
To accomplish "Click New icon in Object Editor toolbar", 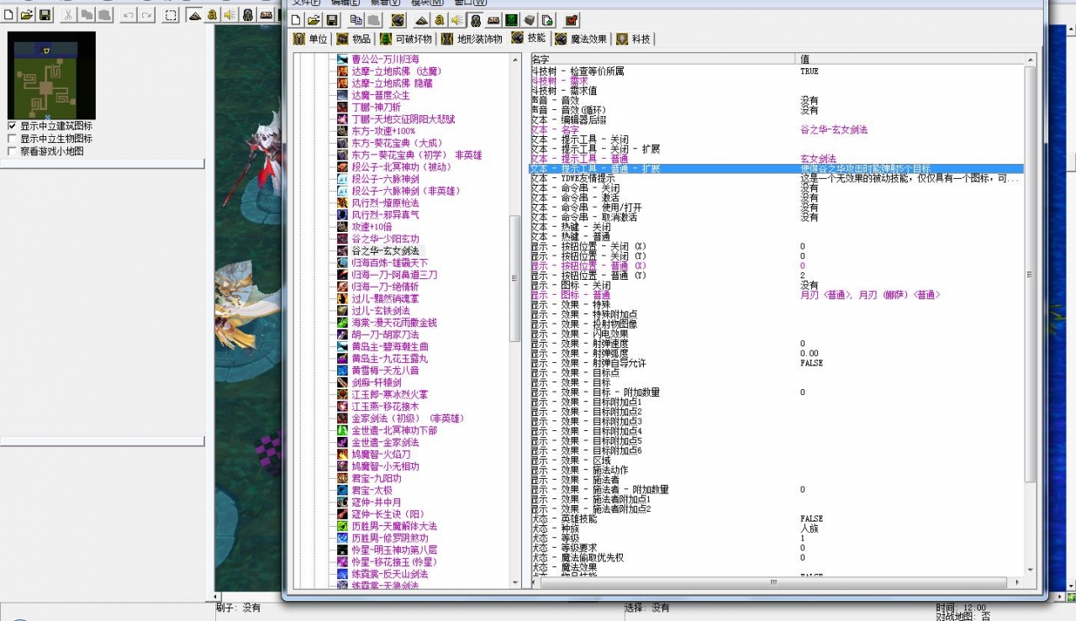I will tap(295, 19).
